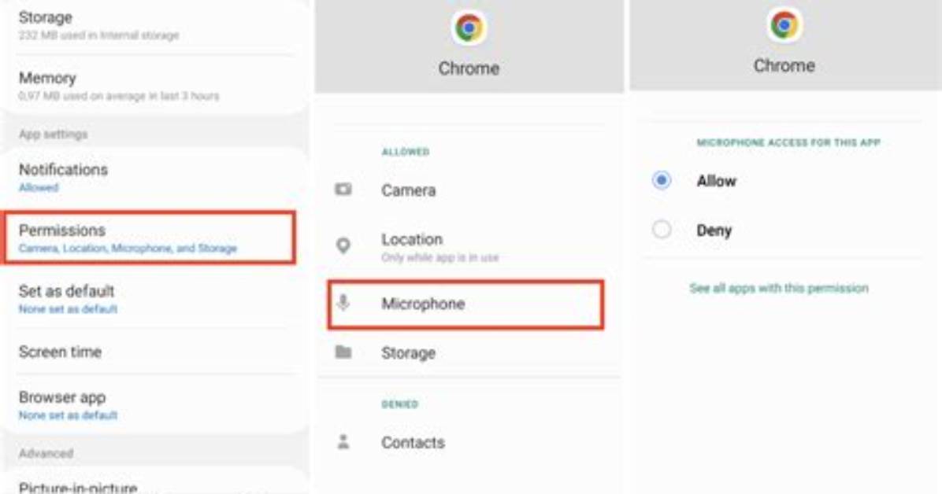This screenshot has width=942, height=494.
Task: Click the 'DENIED' section header
Action: pyautogui.click(x=399, y=404)
